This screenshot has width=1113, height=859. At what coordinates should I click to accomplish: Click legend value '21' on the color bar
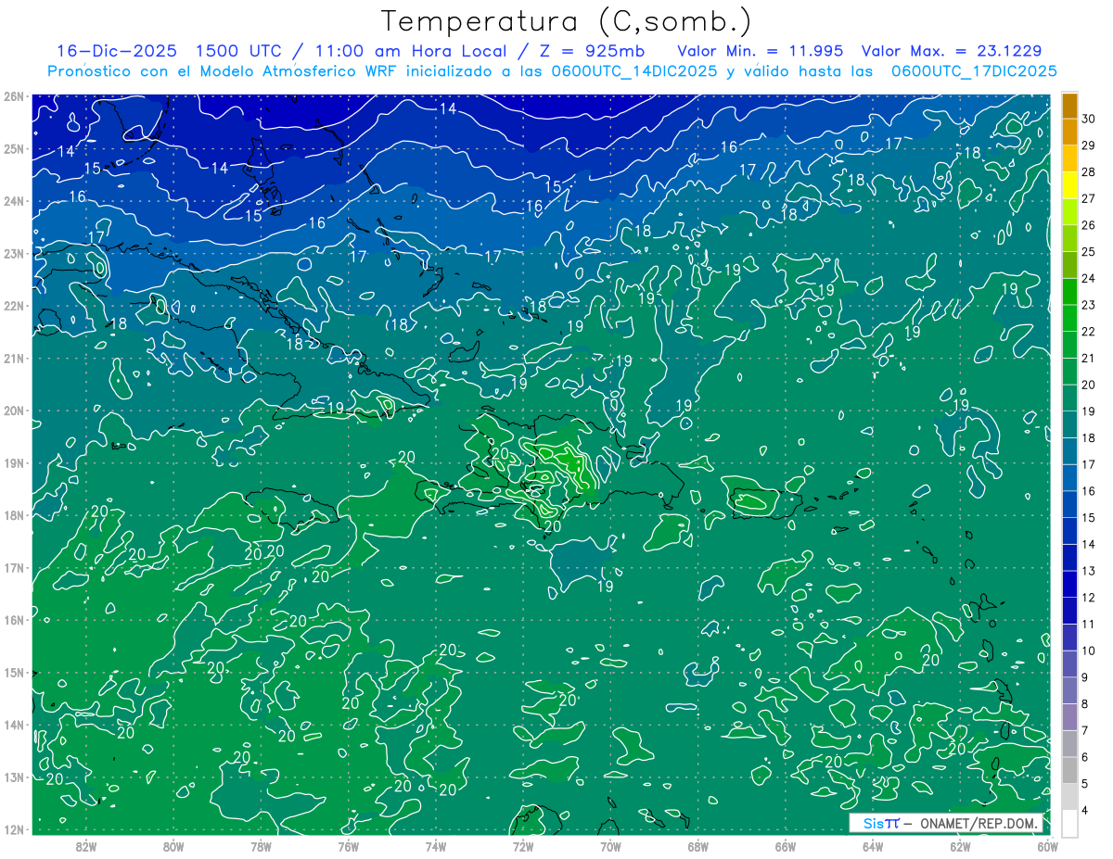[1088, 358]
